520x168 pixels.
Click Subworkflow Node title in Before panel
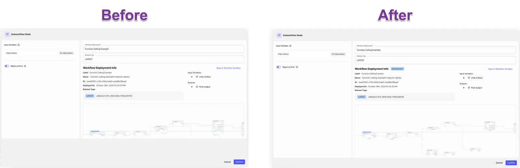click(x=21, y=34)
